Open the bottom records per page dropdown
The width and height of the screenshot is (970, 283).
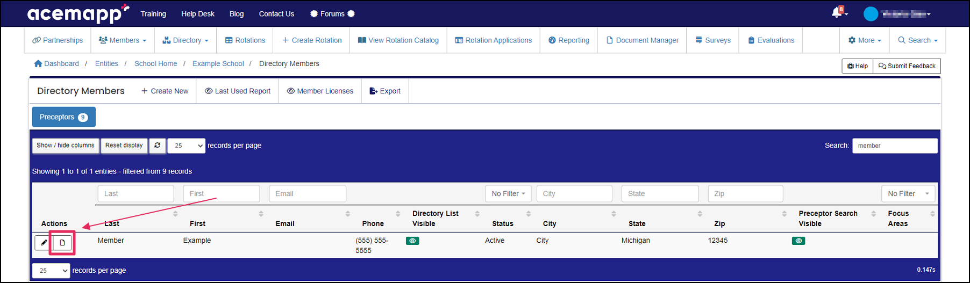tap(51, 271)
